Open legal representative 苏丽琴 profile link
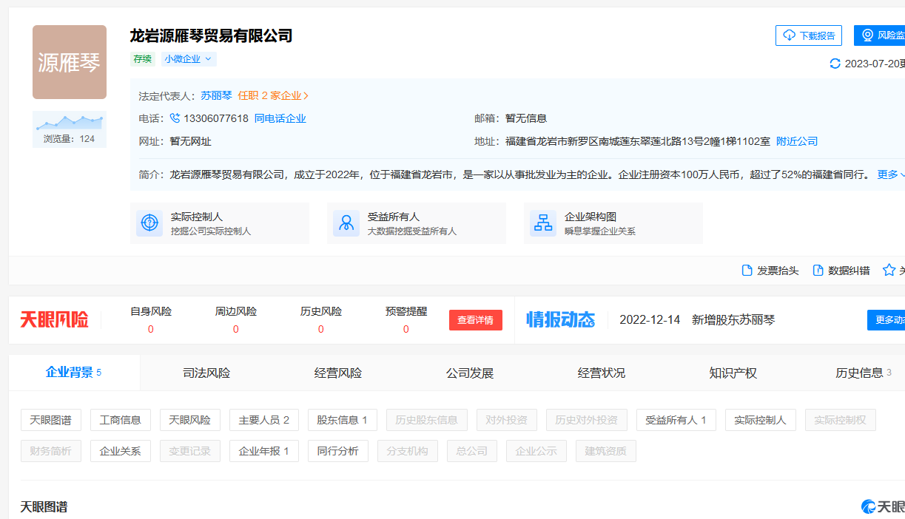The width and height of the screenshot is (905, 519). point(216,95)
